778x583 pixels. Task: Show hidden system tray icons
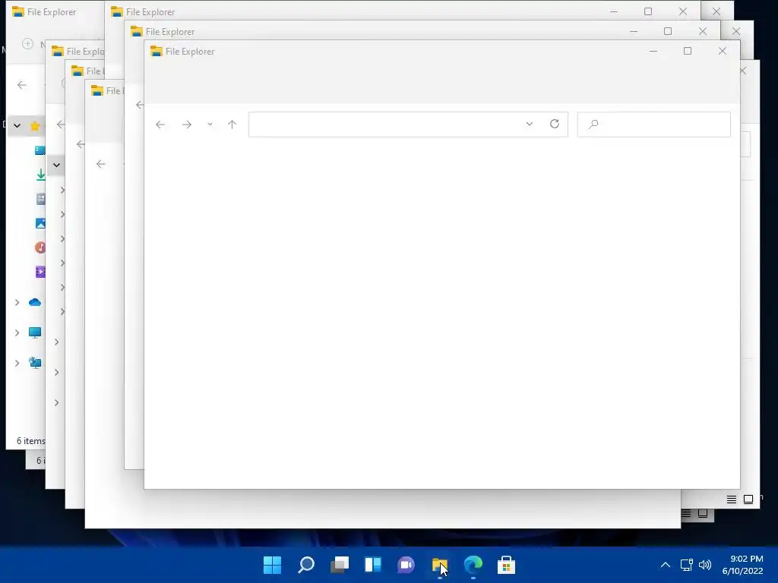(666, 565)
